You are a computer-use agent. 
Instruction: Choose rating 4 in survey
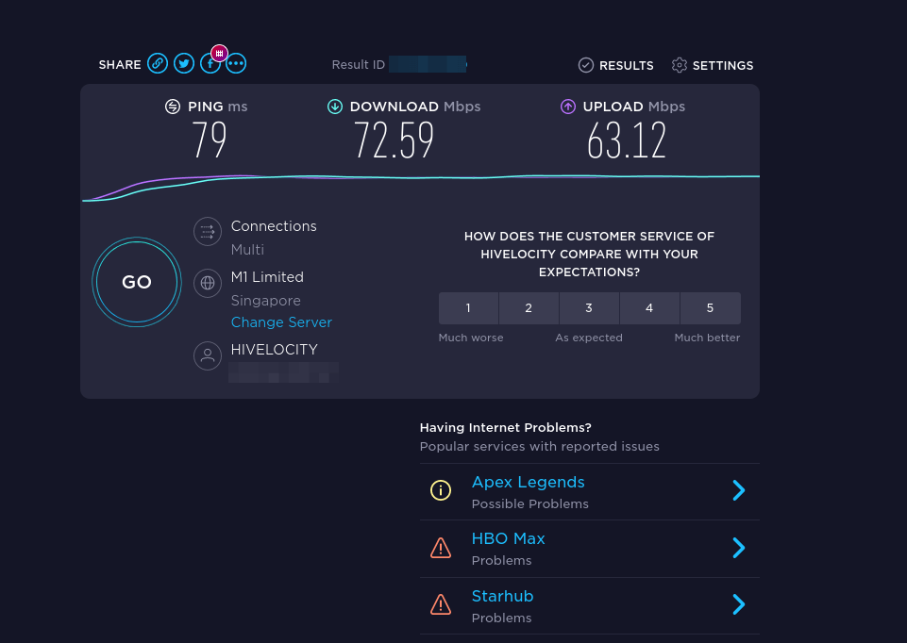[649, 308]
